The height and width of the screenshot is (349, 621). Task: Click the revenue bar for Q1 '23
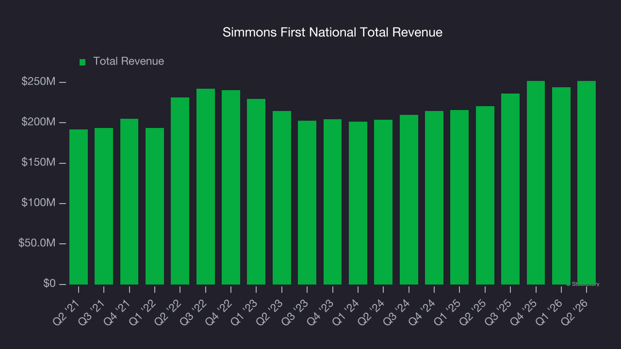256,191
